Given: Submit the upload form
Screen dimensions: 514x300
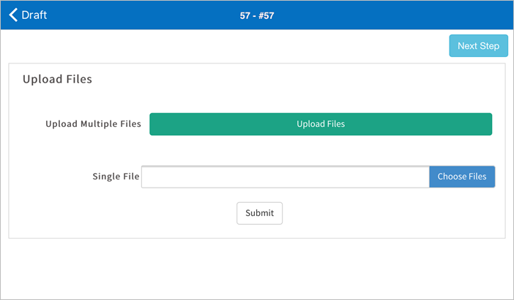Looking at the screenshot, I should [x=259, y=213].
